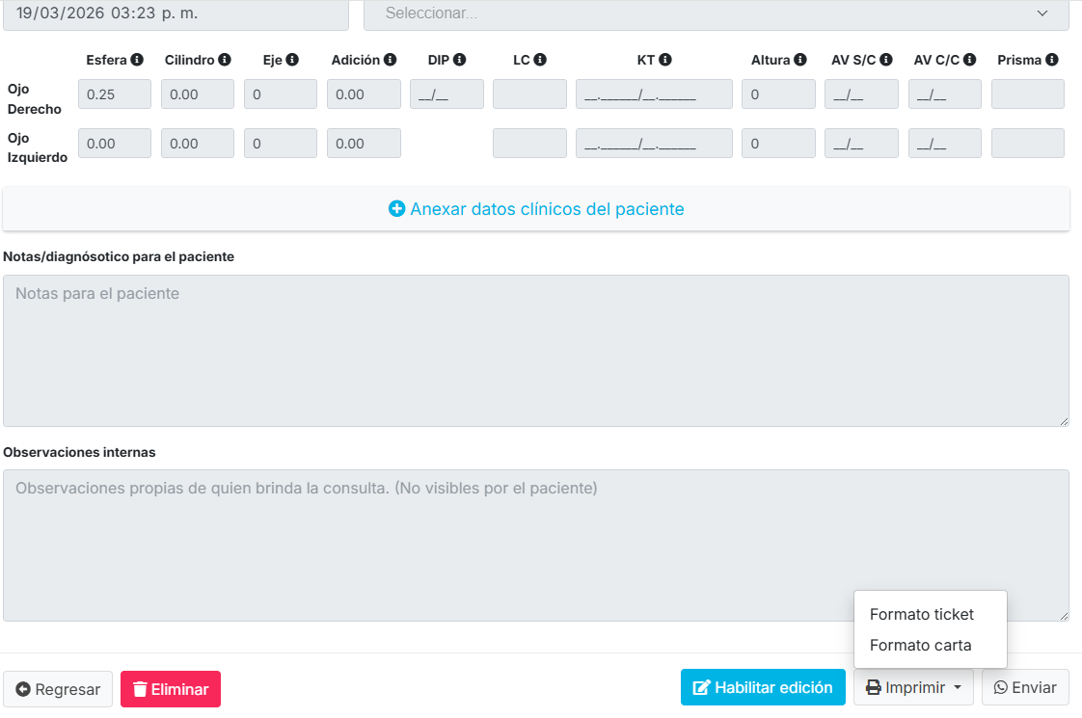Show info tooltip for Adición

[391, 60]
